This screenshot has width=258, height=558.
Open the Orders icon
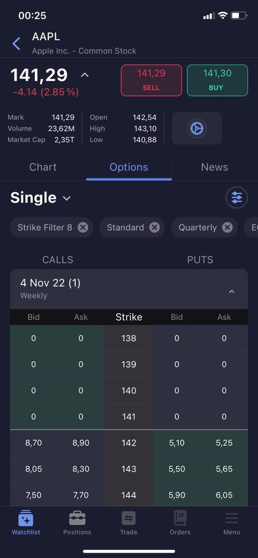pyautogui.click(x=180, y=518)
